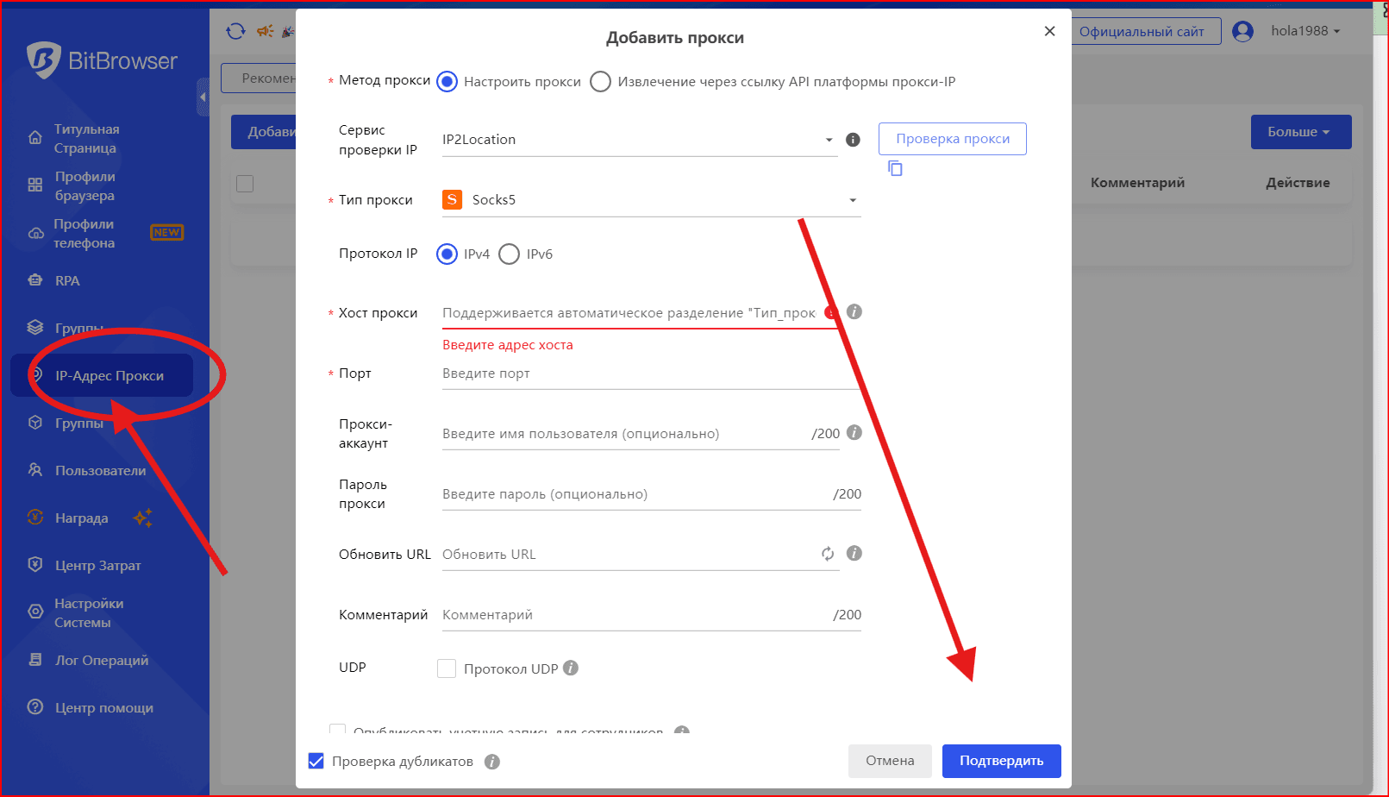Click the user avatar icon
This screenshot has width=1389, height=797.
coord(1242,32)
